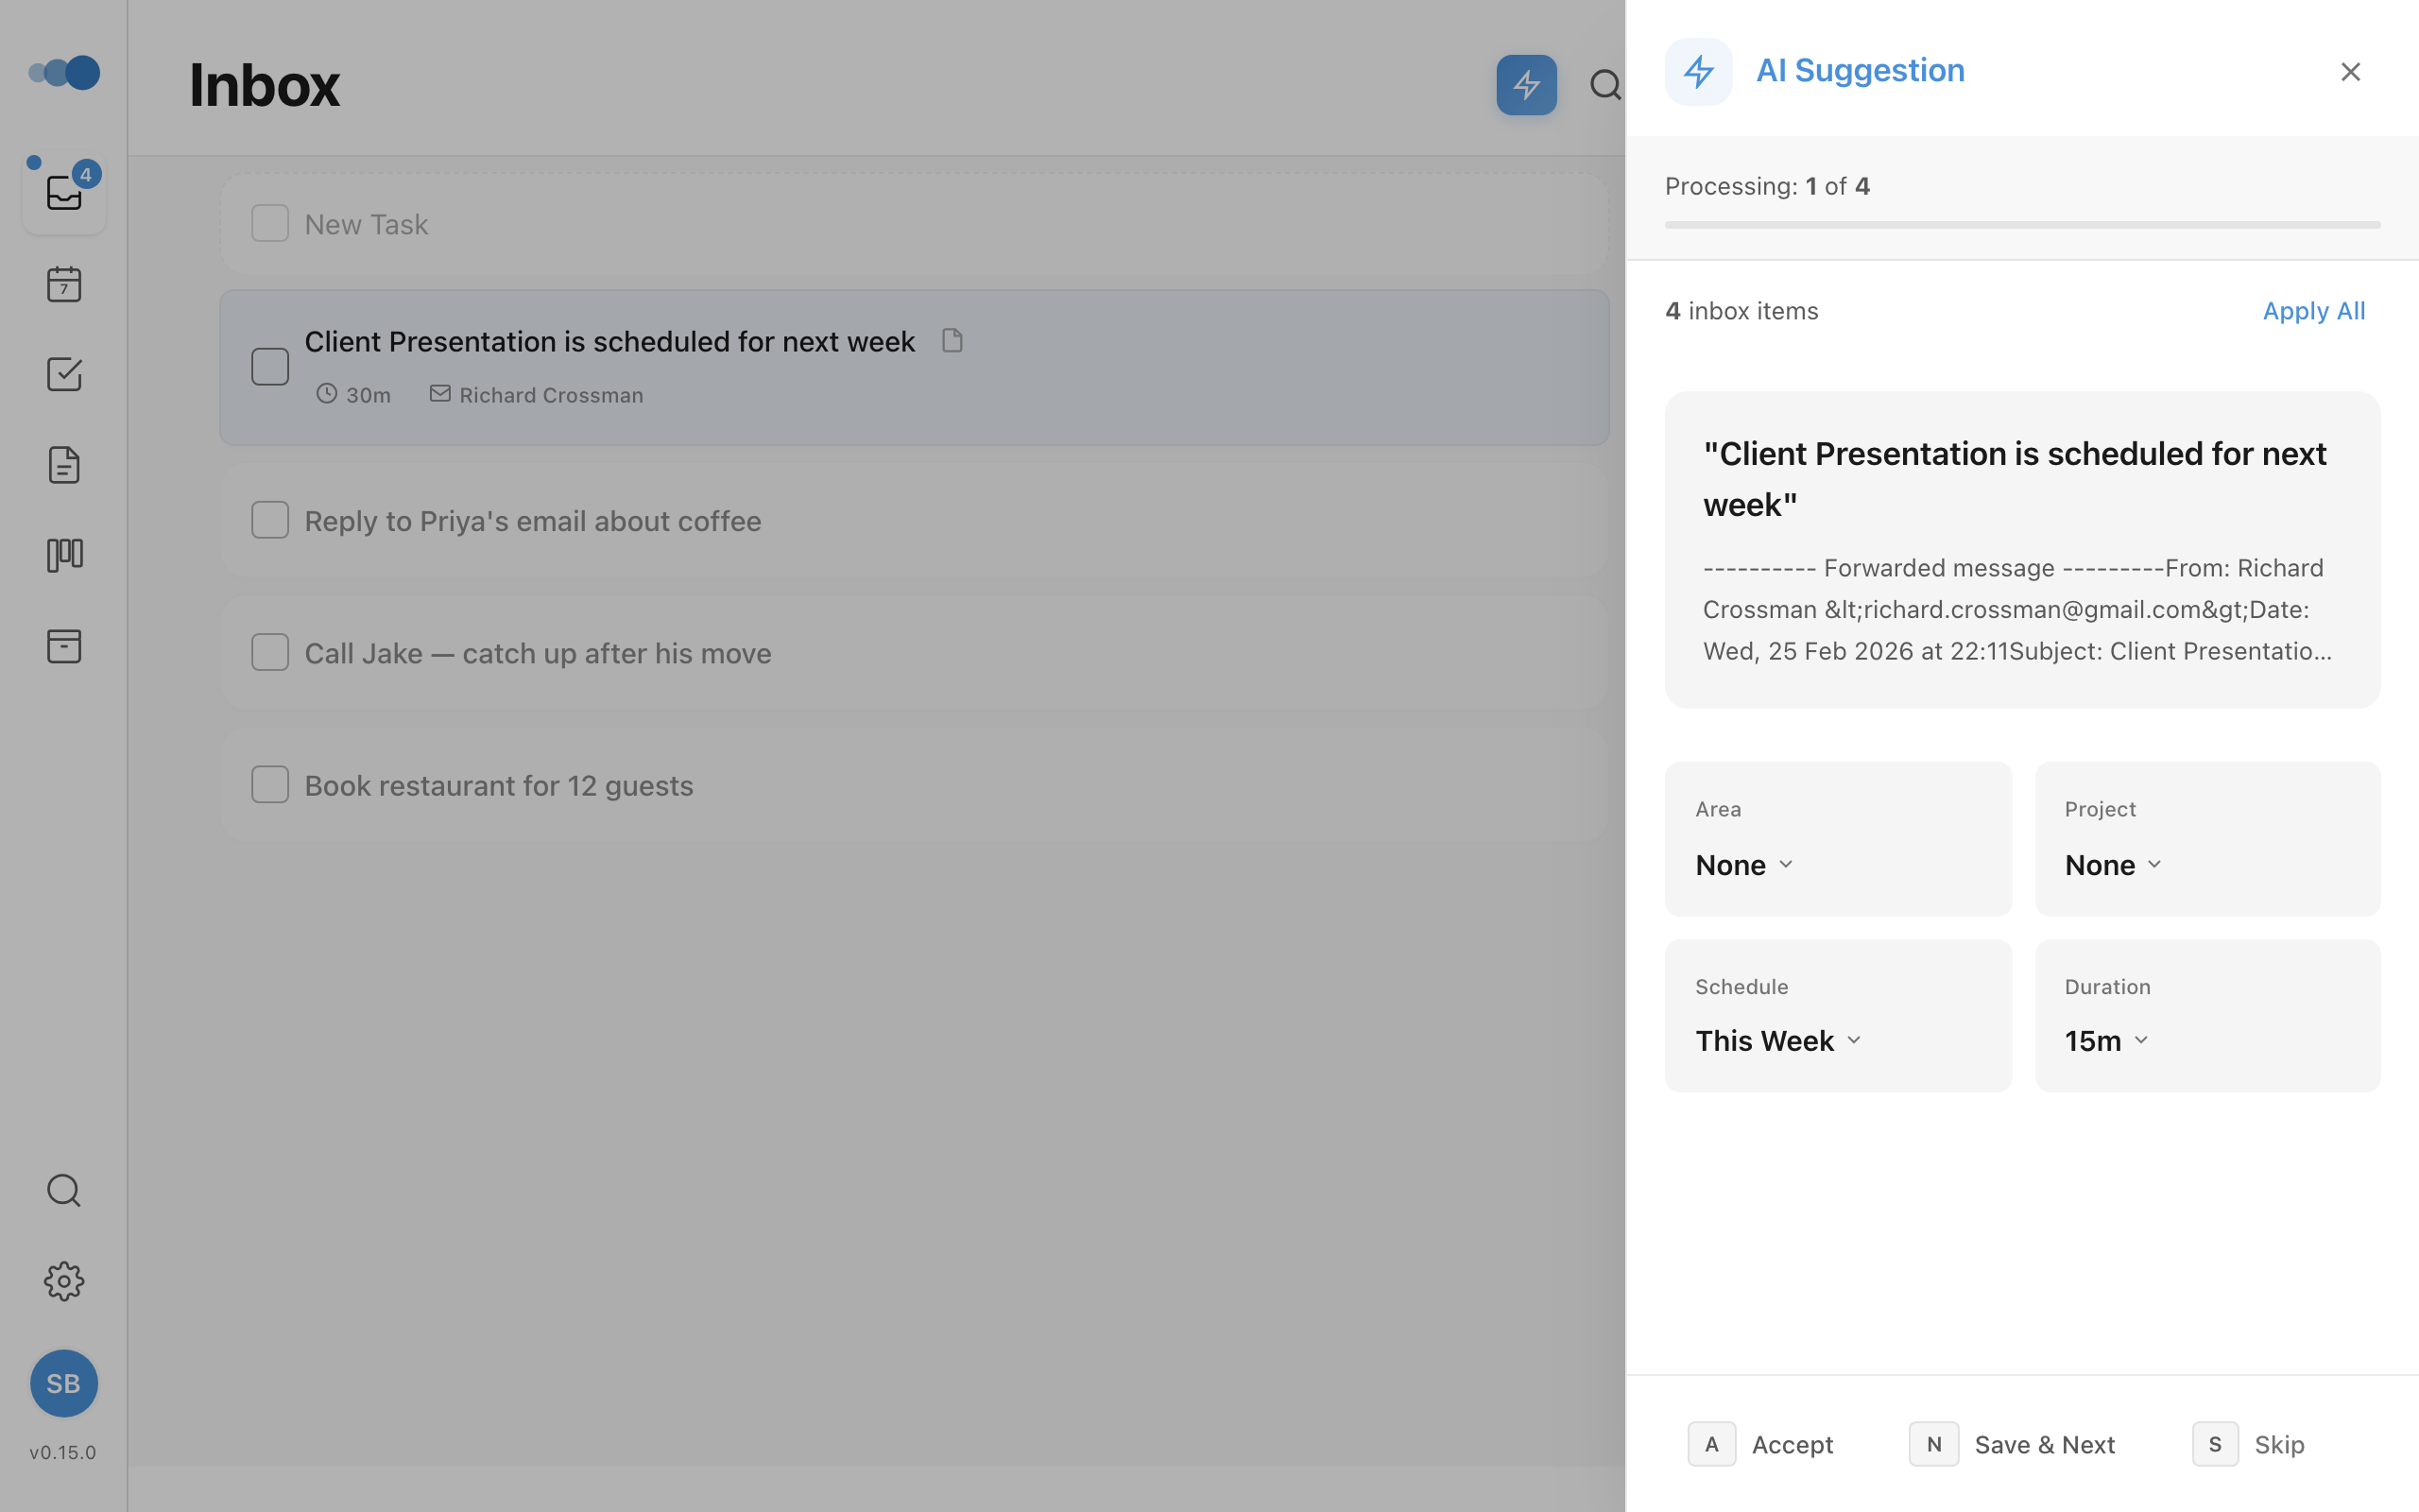Viewport: 2419px width, 1512px height.
Task: Open the notes/documents section
Action: click(63, 464)
